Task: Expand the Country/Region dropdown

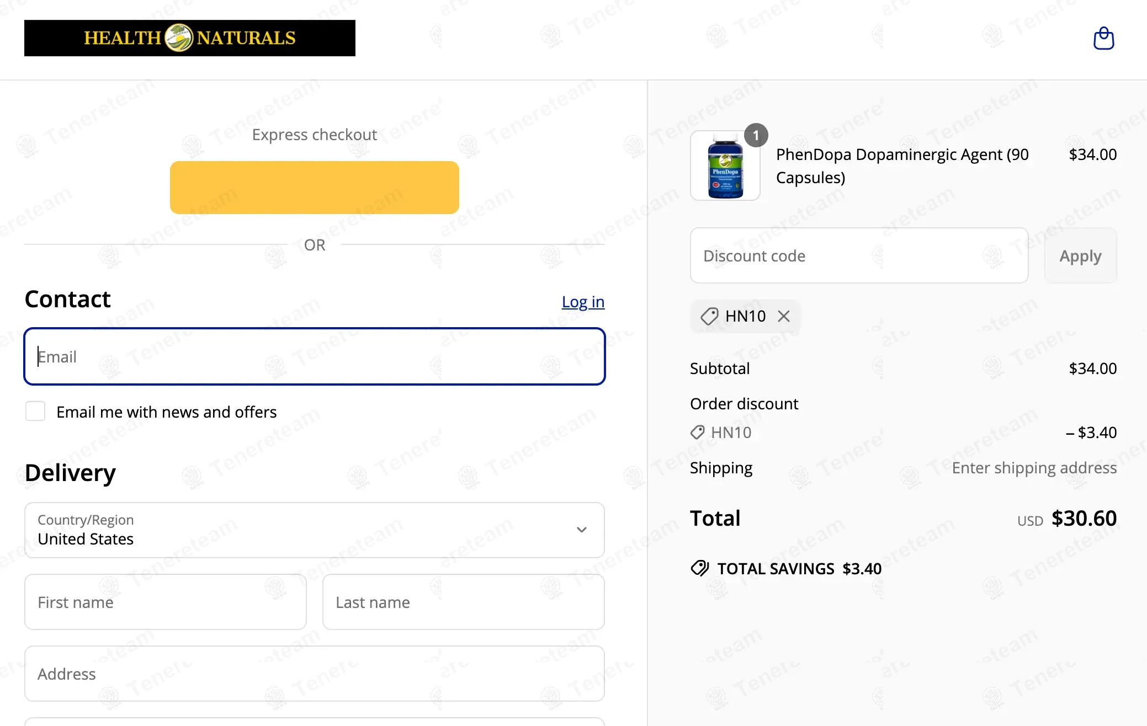Action: pyautogui.click(x=315, y=530)
